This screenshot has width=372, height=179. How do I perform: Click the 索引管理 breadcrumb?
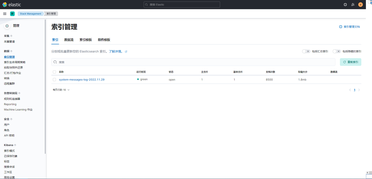coord(51,14)
